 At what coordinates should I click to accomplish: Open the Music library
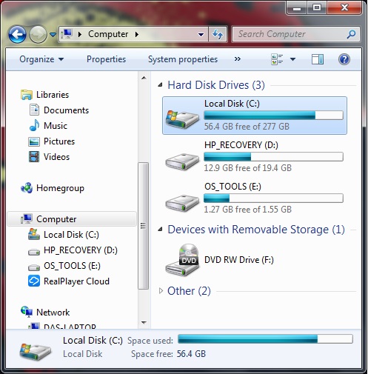[x=56, y=126]
